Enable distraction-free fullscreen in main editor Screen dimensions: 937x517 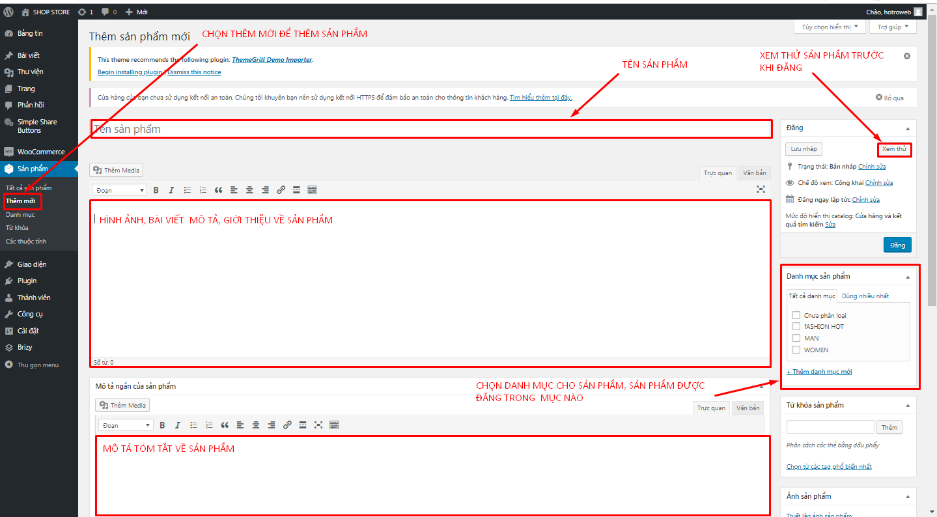coord(761,189)
